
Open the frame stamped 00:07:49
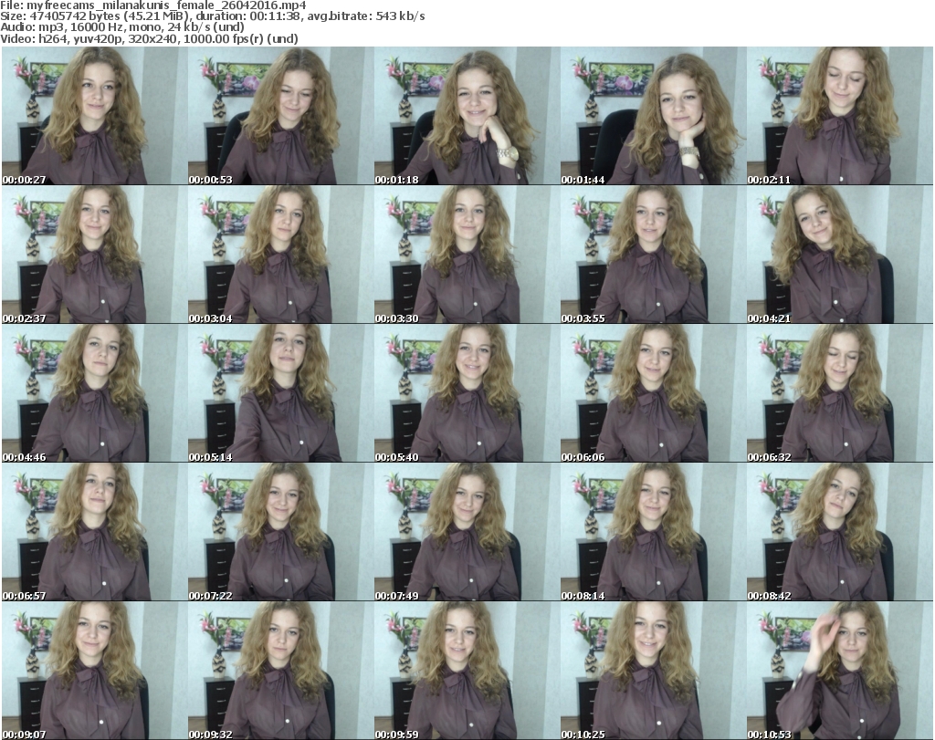click(x=467, y=531)
